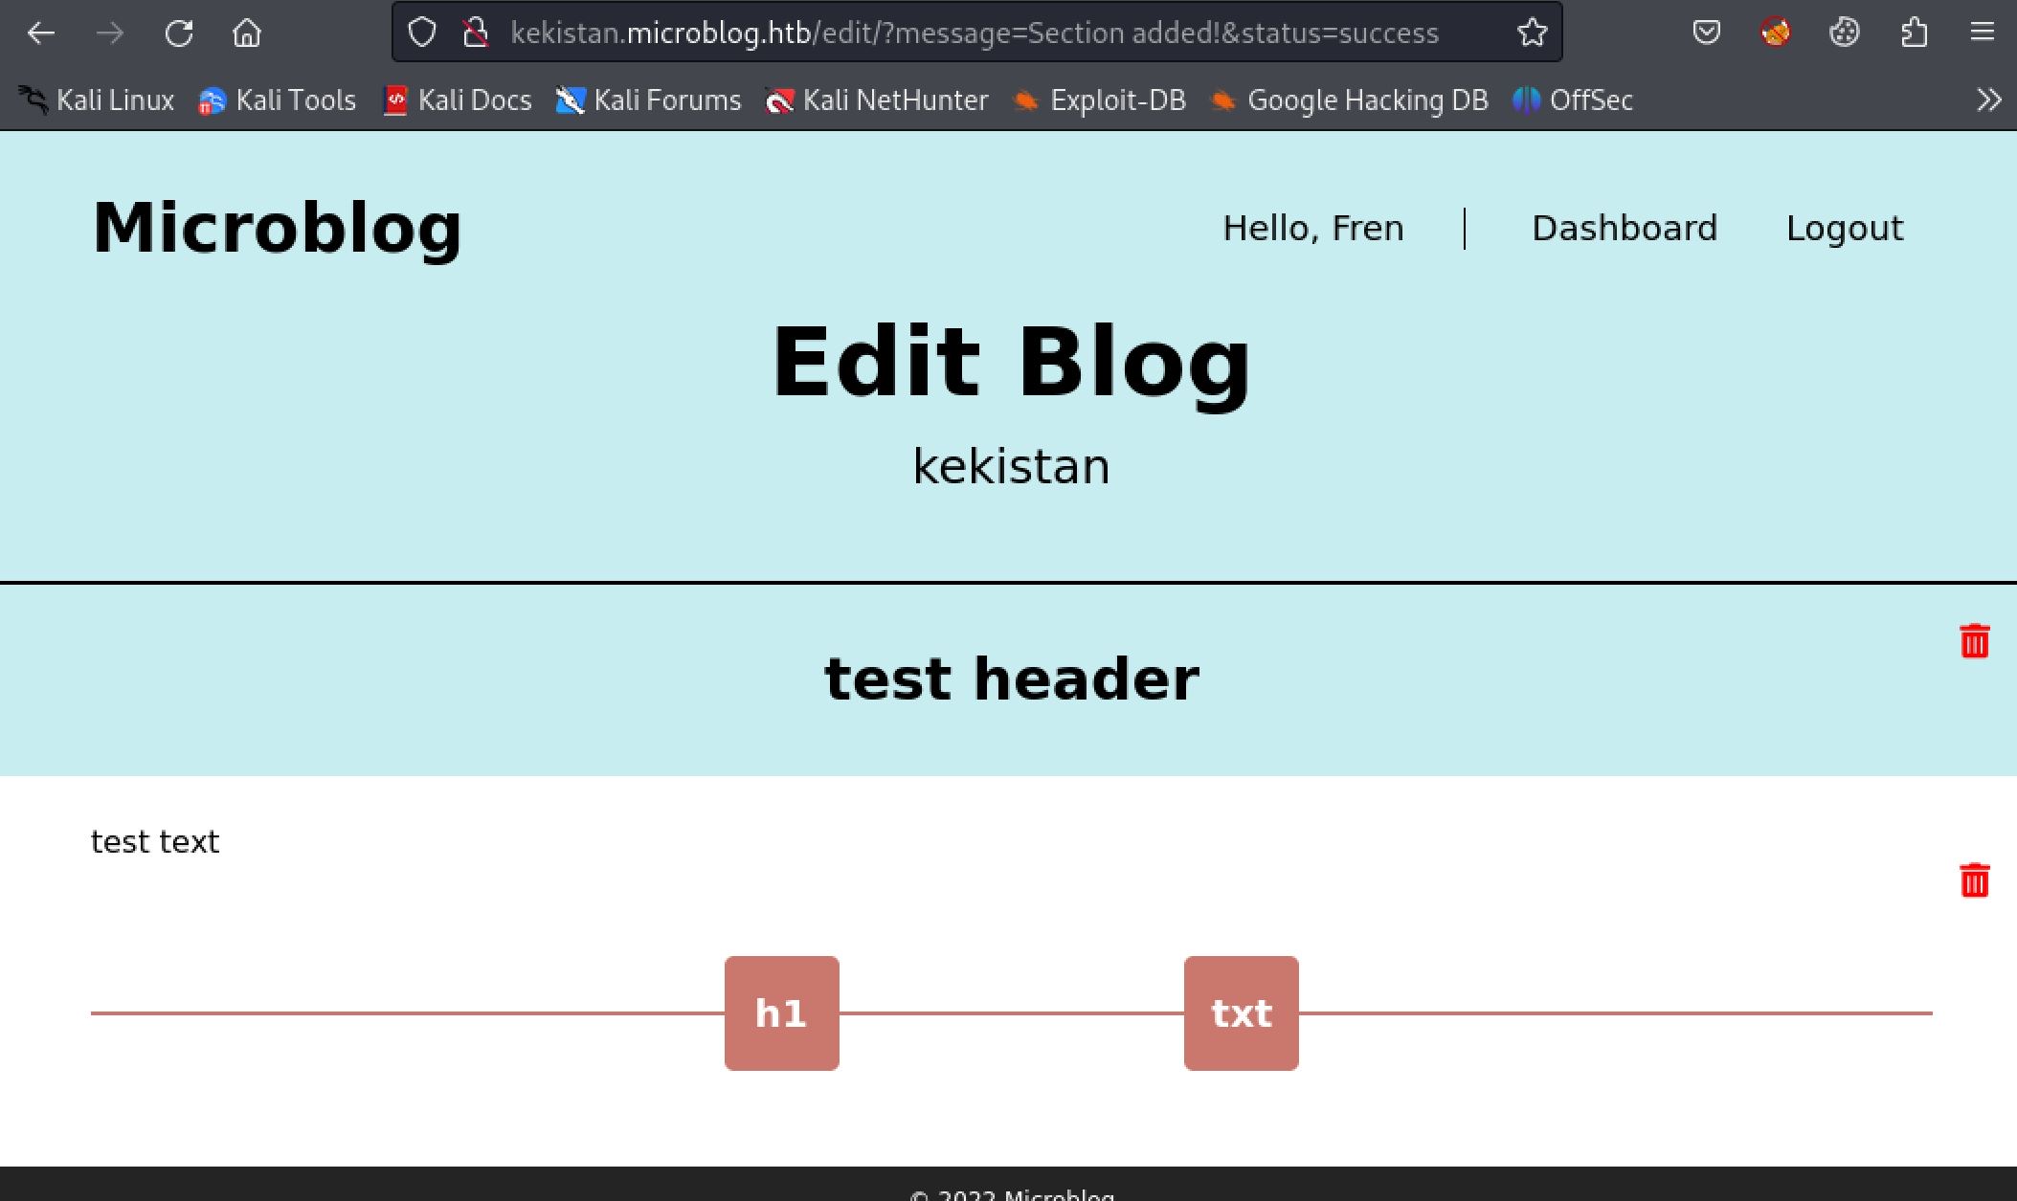This screenshot has width=2017, height=1201.
Task: Go back to previous page
Action: [x=41, y=33]
